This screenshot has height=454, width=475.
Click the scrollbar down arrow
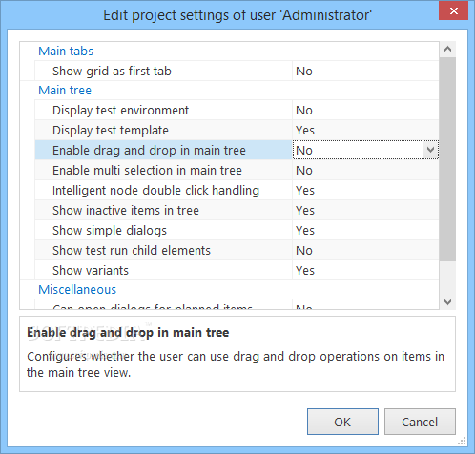(447, 301)
